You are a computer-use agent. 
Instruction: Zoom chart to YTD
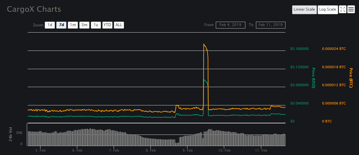107,25
